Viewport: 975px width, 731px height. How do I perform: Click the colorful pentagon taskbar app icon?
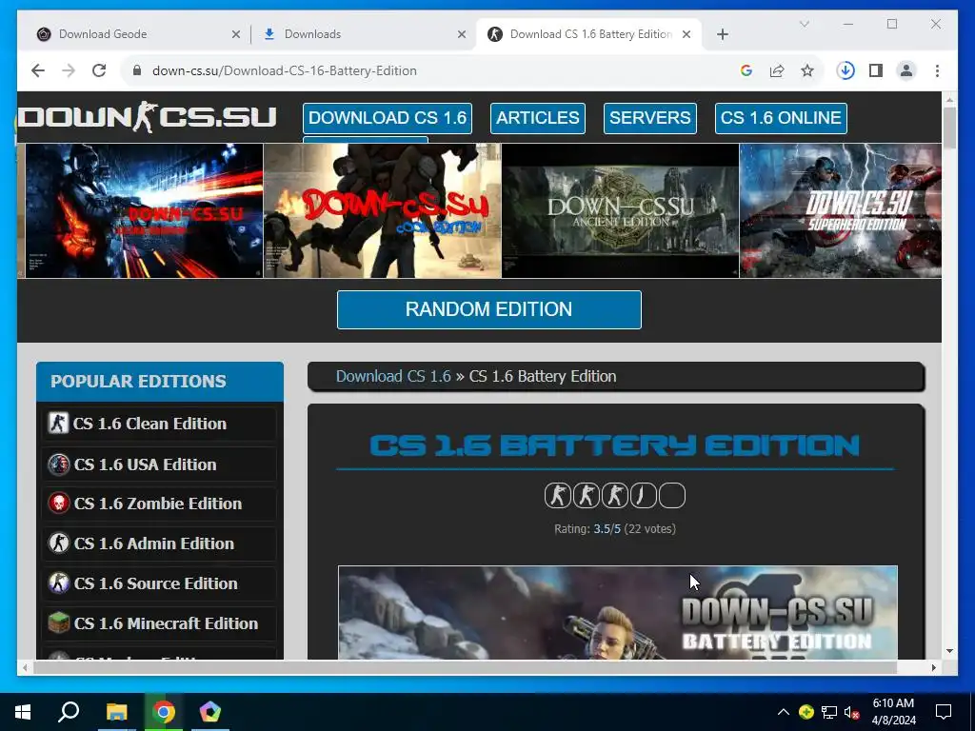point(210,712)
